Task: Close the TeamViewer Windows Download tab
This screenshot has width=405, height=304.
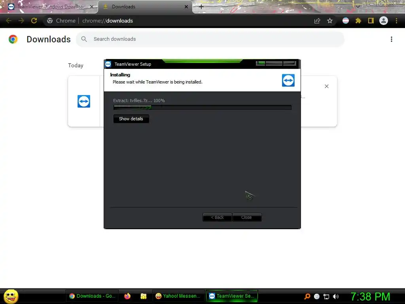Action: (x=91, y=7)
